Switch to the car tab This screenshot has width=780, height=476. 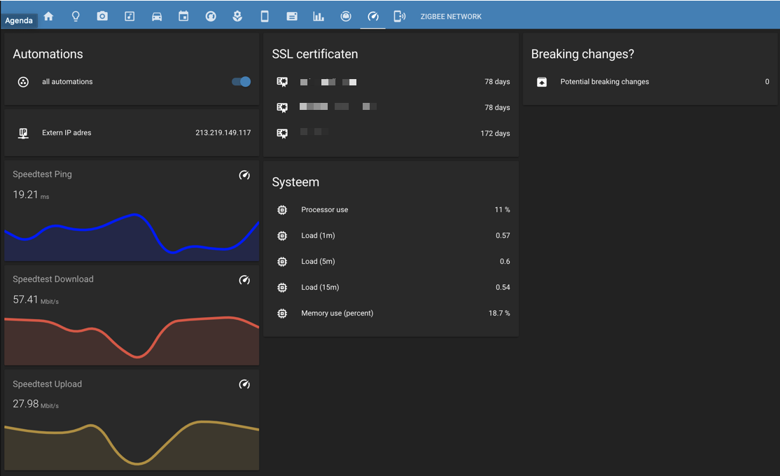[157, 16]
